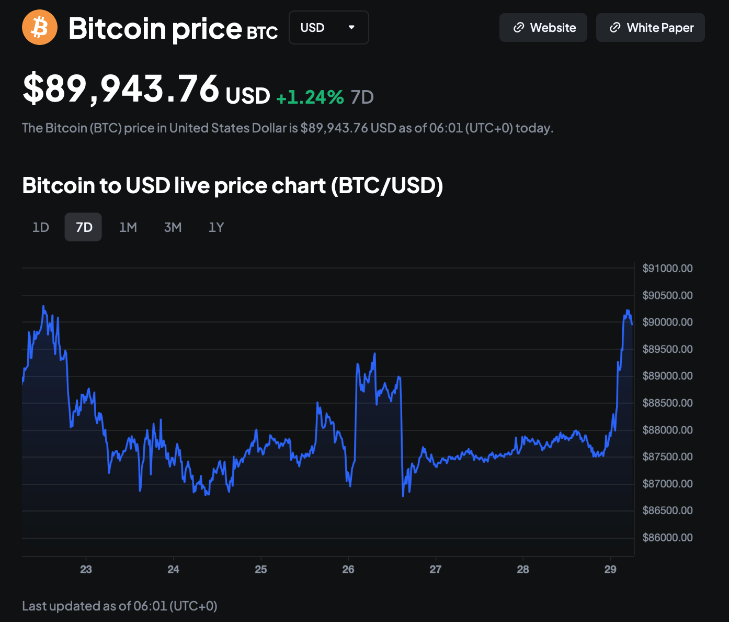Click the link icon beside Website
The height and width of the screenshot is (622, 729).
518,28
